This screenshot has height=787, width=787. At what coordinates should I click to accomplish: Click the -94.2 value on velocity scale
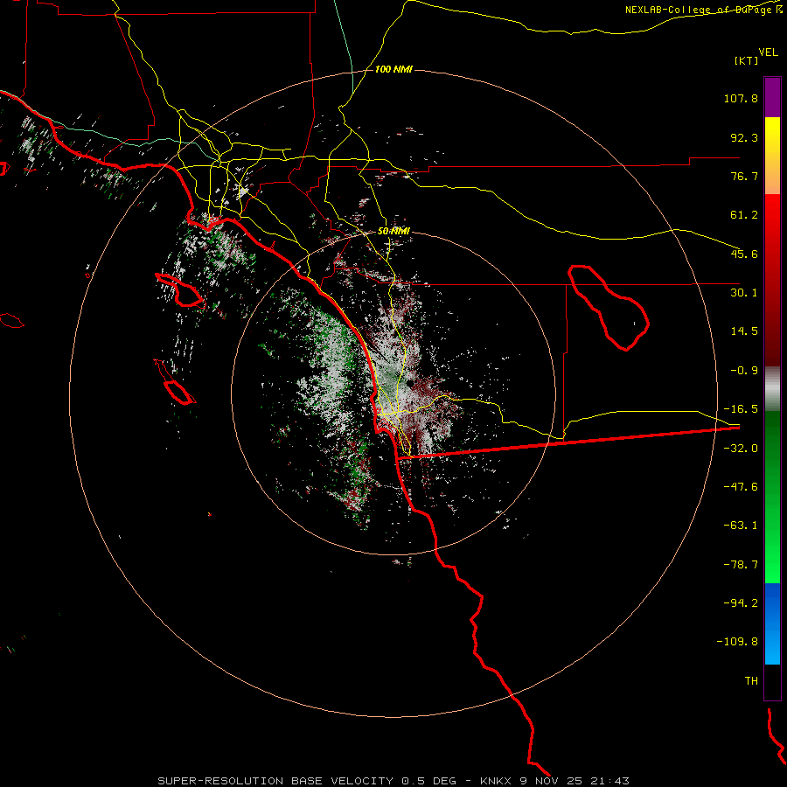(x=741, y=602)
